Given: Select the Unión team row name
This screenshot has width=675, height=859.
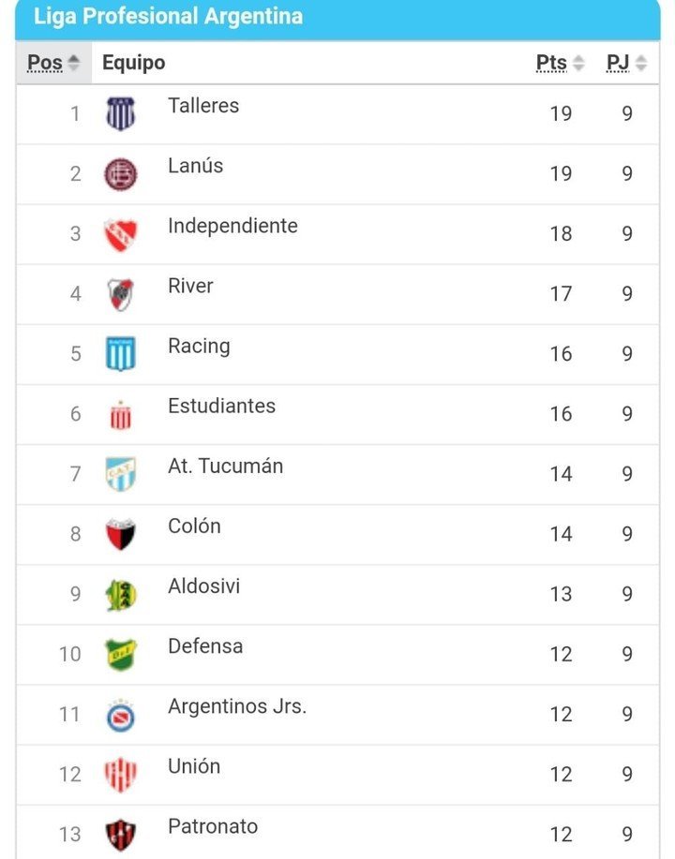Looking at the screenshot, I should click(x=194, y=765).
